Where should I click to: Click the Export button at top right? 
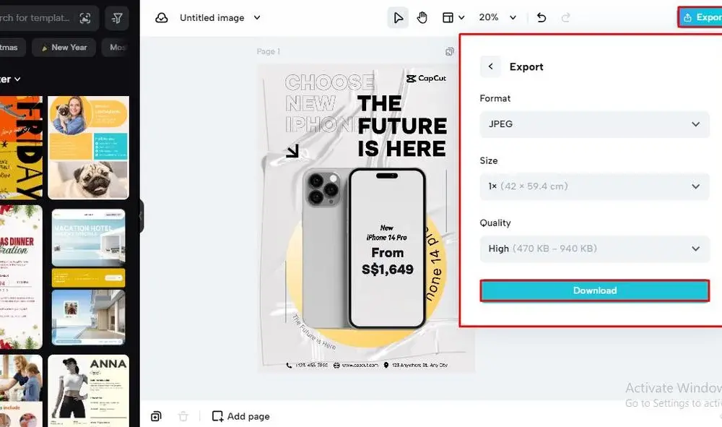[x=700, y=17]
